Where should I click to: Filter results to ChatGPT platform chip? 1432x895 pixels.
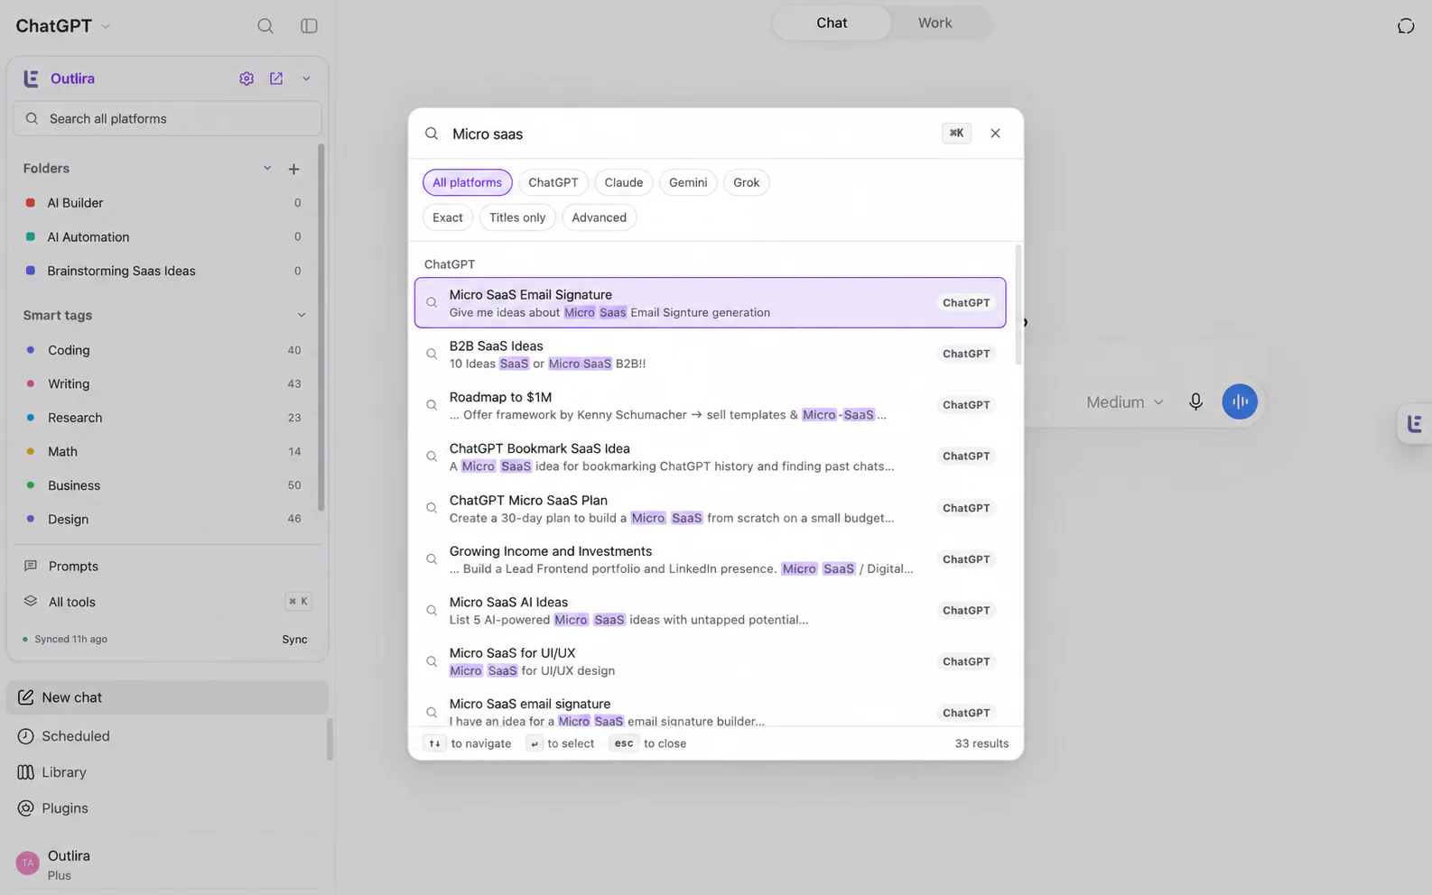pos(553,182)
